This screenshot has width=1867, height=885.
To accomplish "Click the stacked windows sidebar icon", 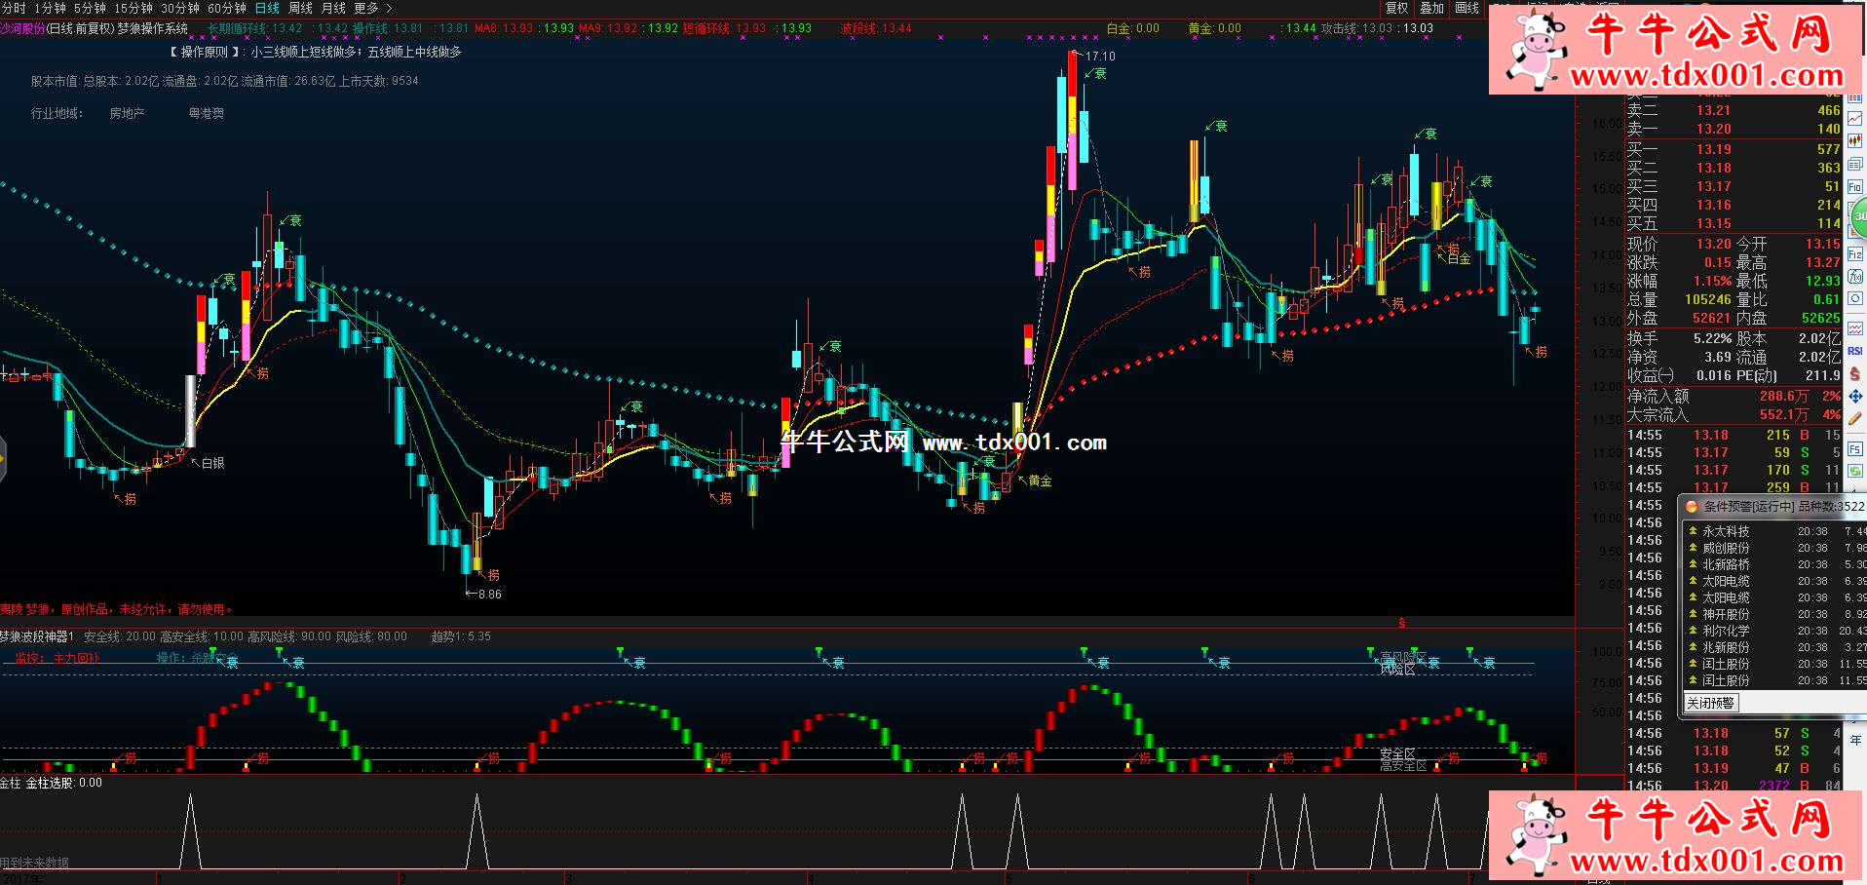I will pos(1855,164).
